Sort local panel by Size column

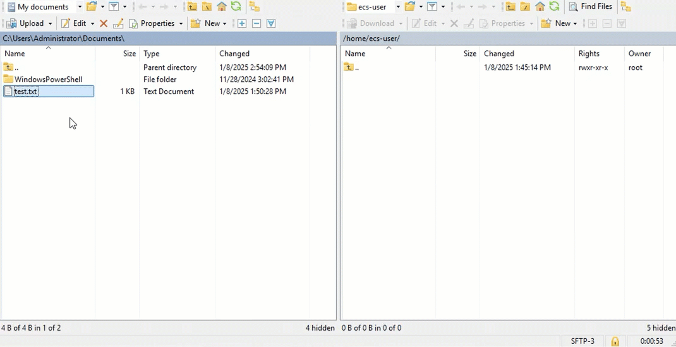coord(118,54)
